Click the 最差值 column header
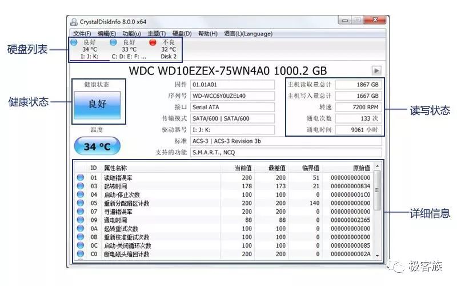This screenshot has width=457, height=286. (277, 168)
